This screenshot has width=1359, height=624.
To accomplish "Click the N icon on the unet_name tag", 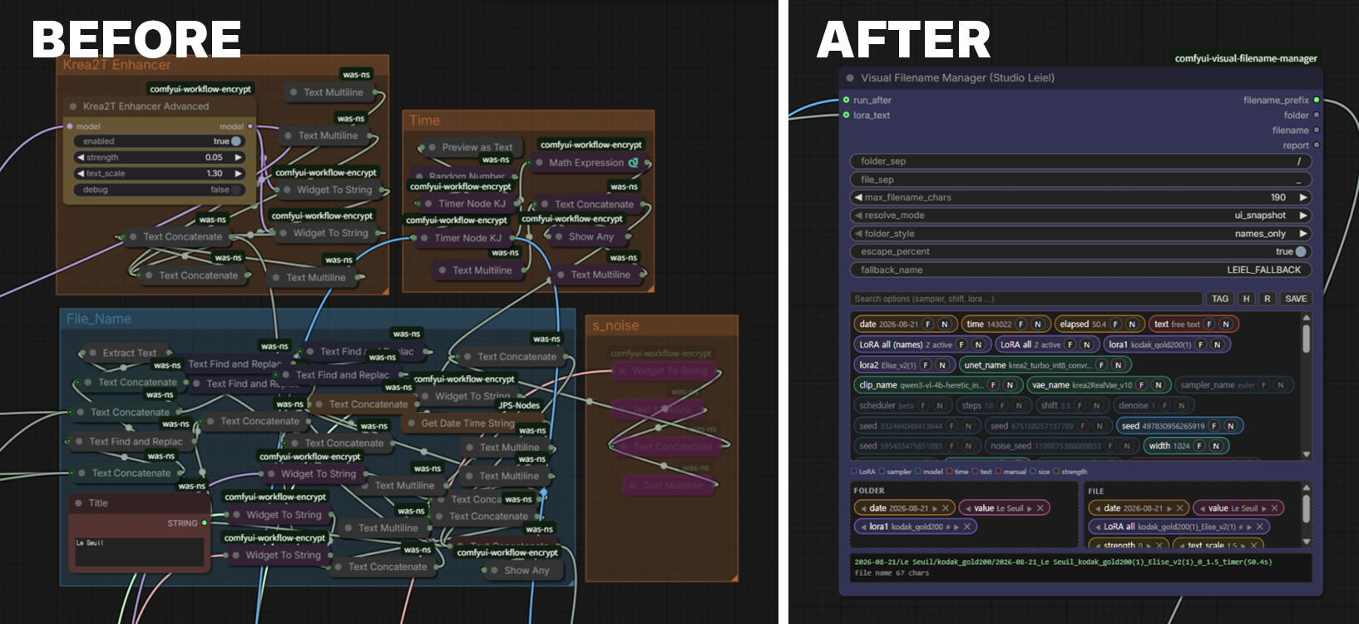I will 1119,365.
